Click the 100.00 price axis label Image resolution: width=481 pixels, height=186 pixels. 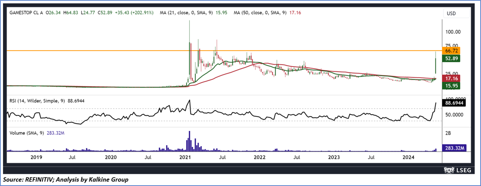coord(453,32)
